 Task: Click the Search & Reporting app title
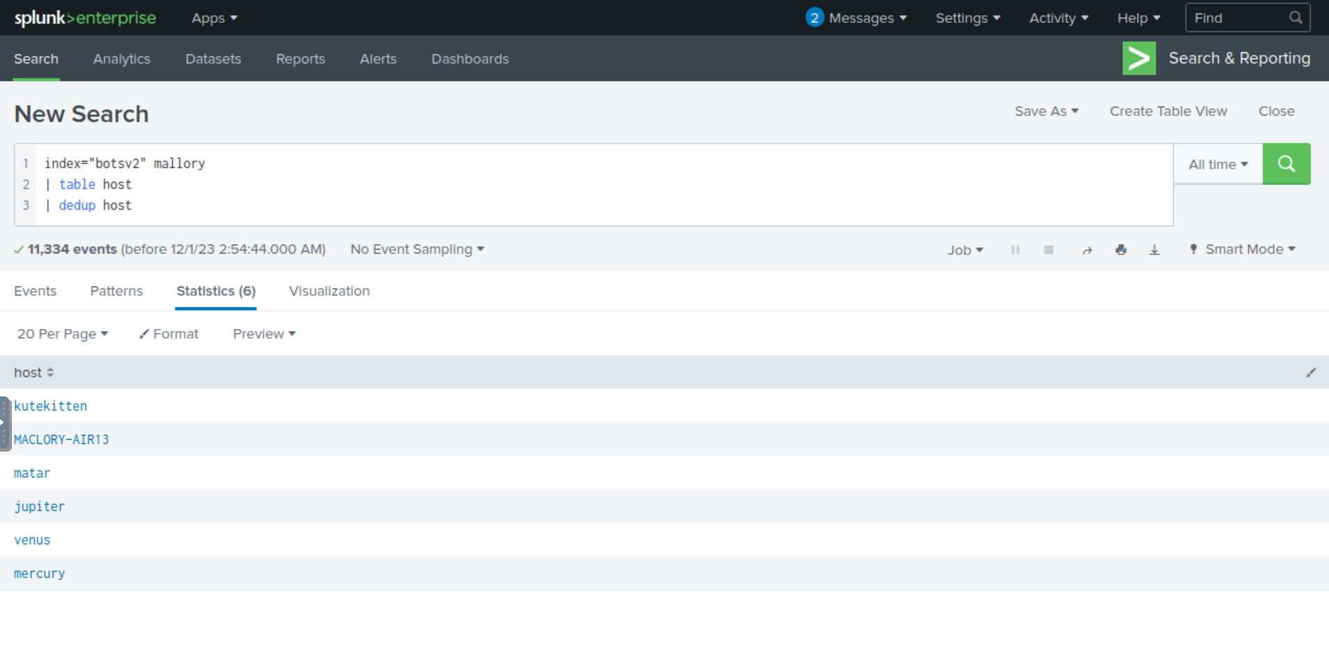pyautogui.click(x=1240, y=59)
